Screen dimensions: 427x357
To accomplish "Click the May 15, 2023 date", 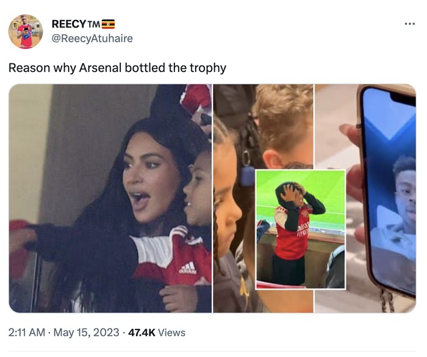I will (x=85, y=333).
